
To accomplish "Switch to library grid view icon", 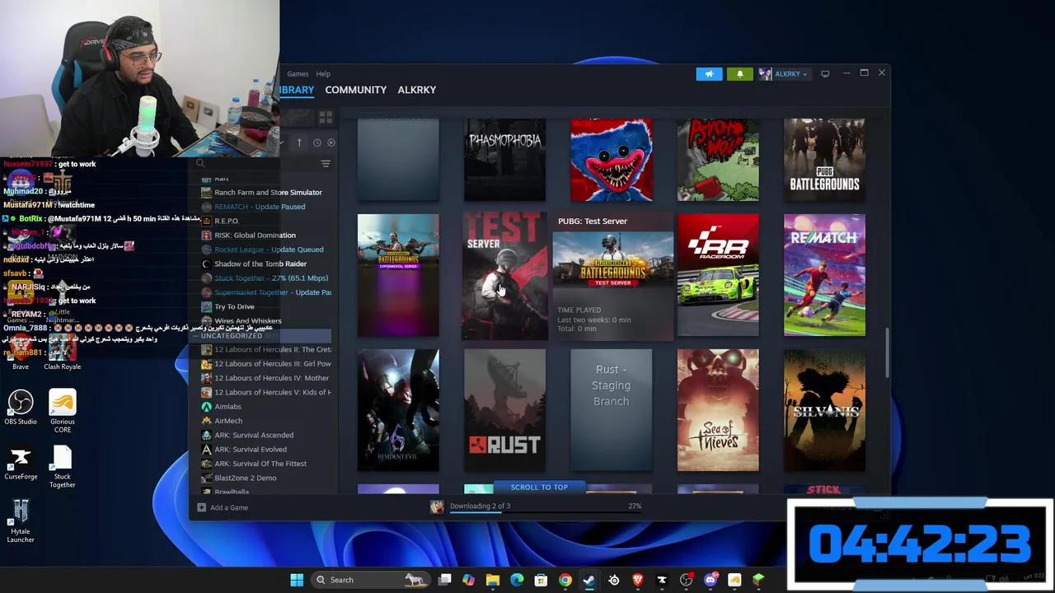I will pyautogui.click(x=326, y=118).
